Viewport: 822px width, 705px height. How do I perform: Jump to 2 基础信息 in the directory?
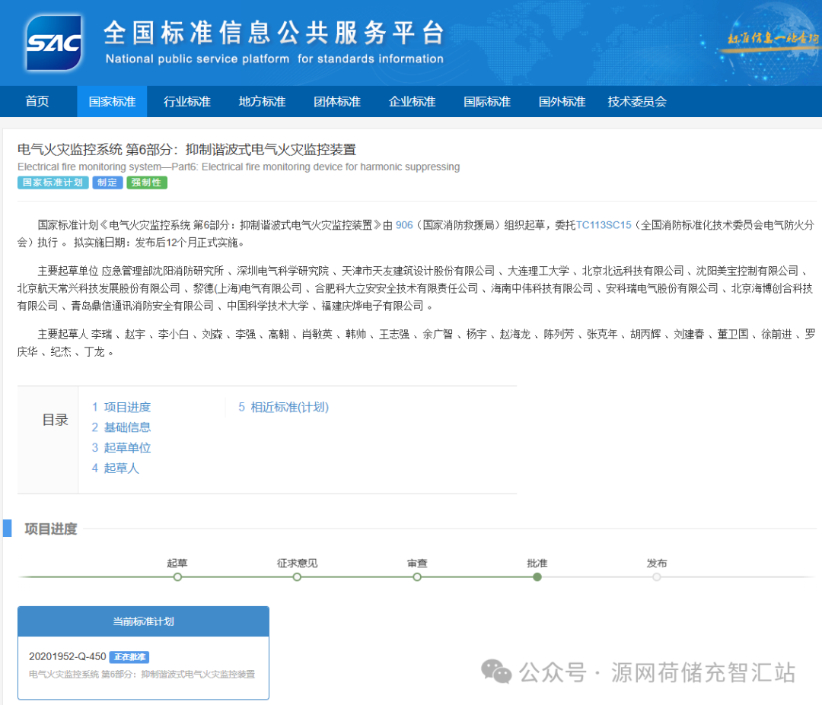click(121, 427)
